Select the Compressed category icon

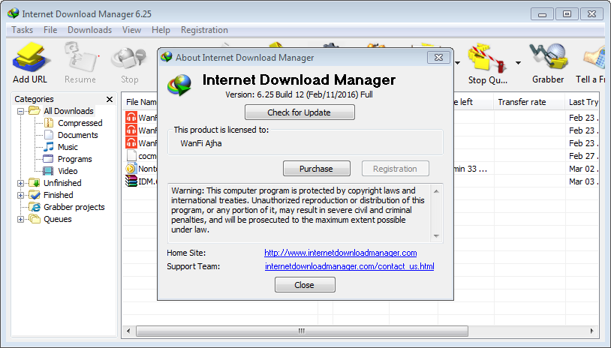49,123
